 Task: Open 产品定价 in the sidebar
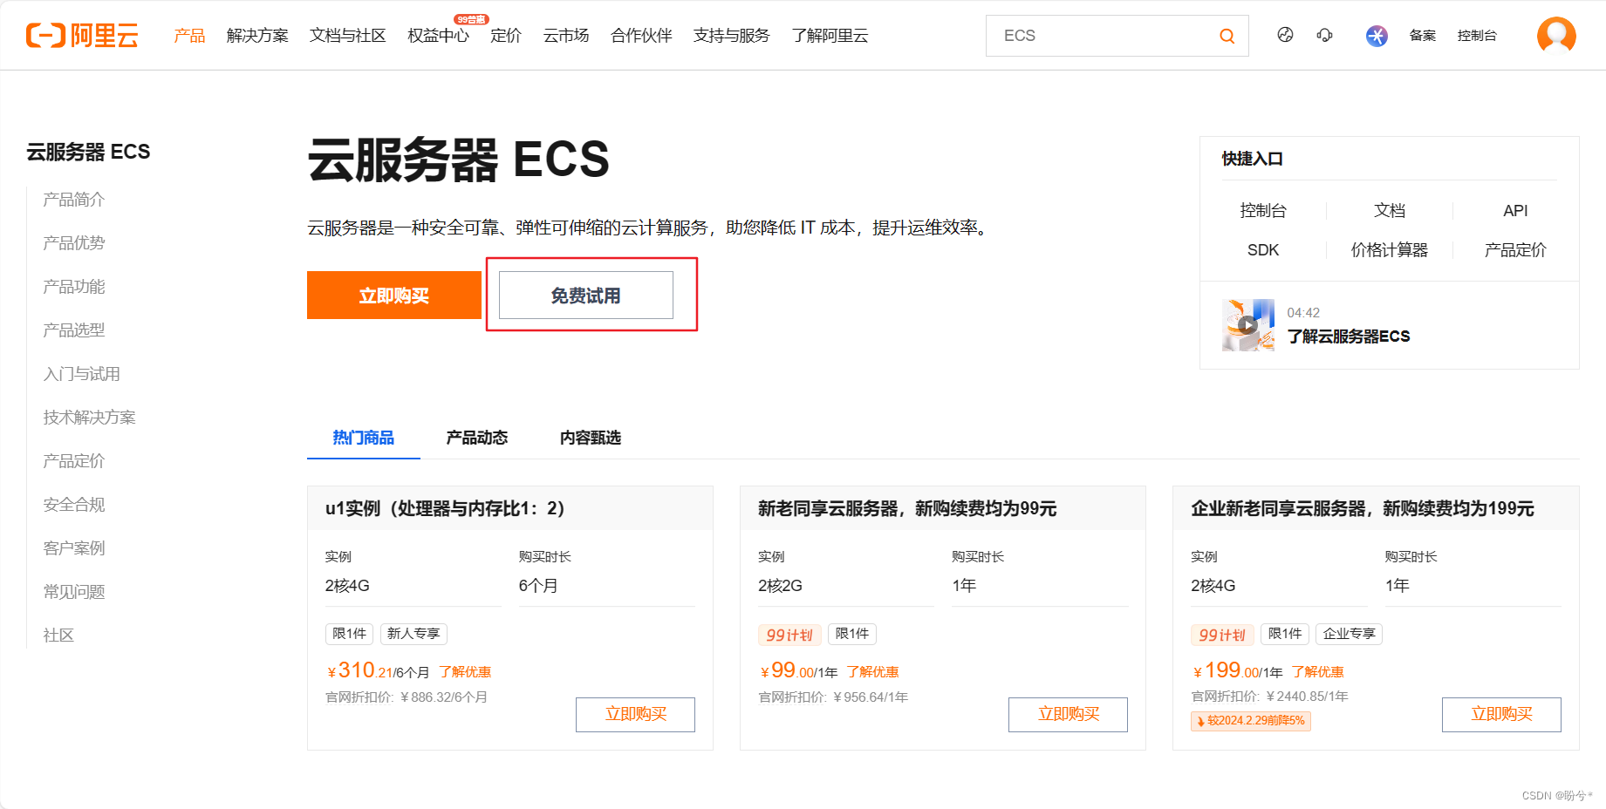[x=74, y=461]
